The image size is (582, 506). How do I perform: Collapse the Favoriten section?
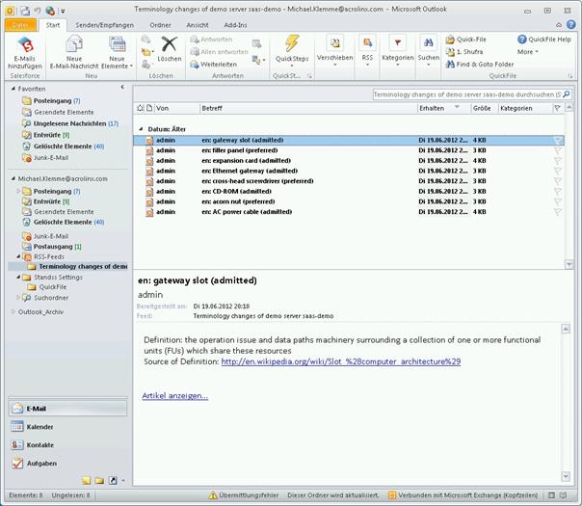click(x=13, y=89)
